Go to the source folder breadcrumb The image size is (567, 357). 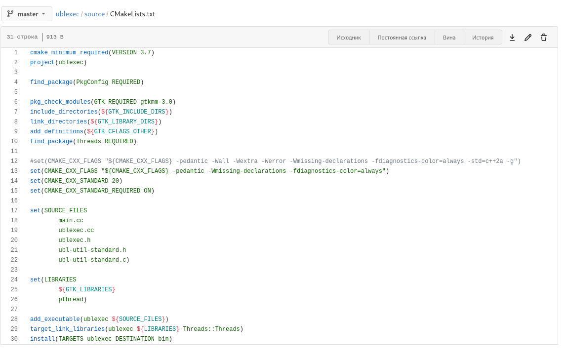click(94, 14)
